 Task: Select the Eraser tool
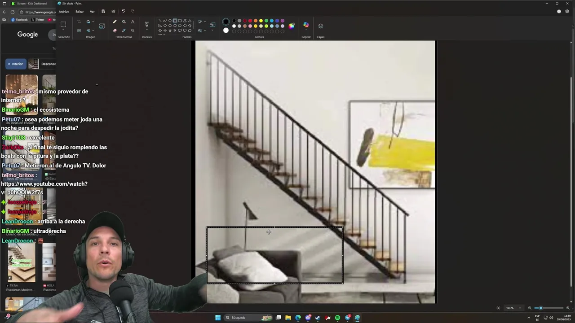click(x=115, y=31)
